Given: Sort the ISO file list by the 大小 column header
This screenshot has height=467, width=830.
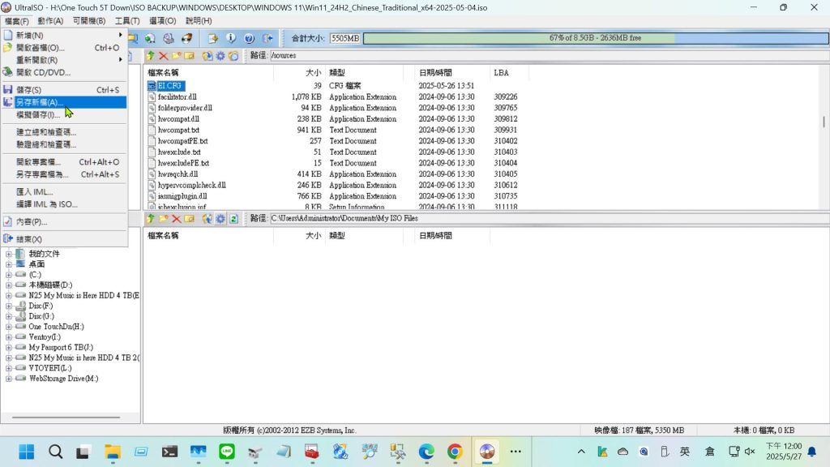Looking at the screenshot, I should [x=312, y=73].
